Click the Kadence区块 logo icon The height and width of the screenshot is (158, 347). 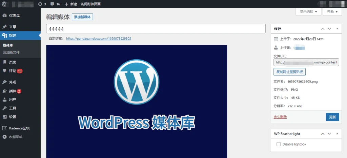tap(4, 128)
